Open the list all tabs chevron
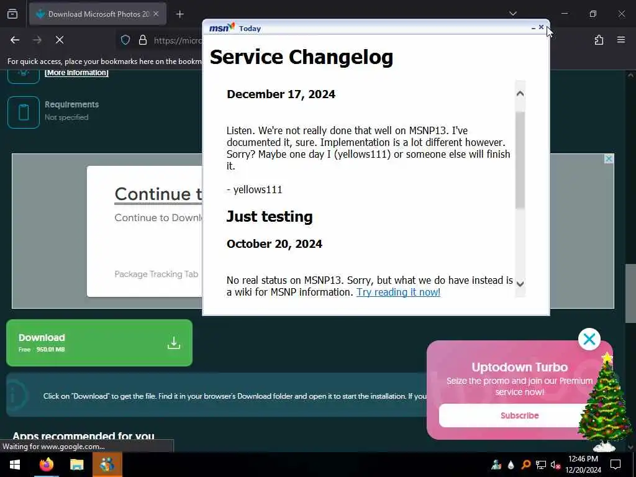 pos(512,14)
